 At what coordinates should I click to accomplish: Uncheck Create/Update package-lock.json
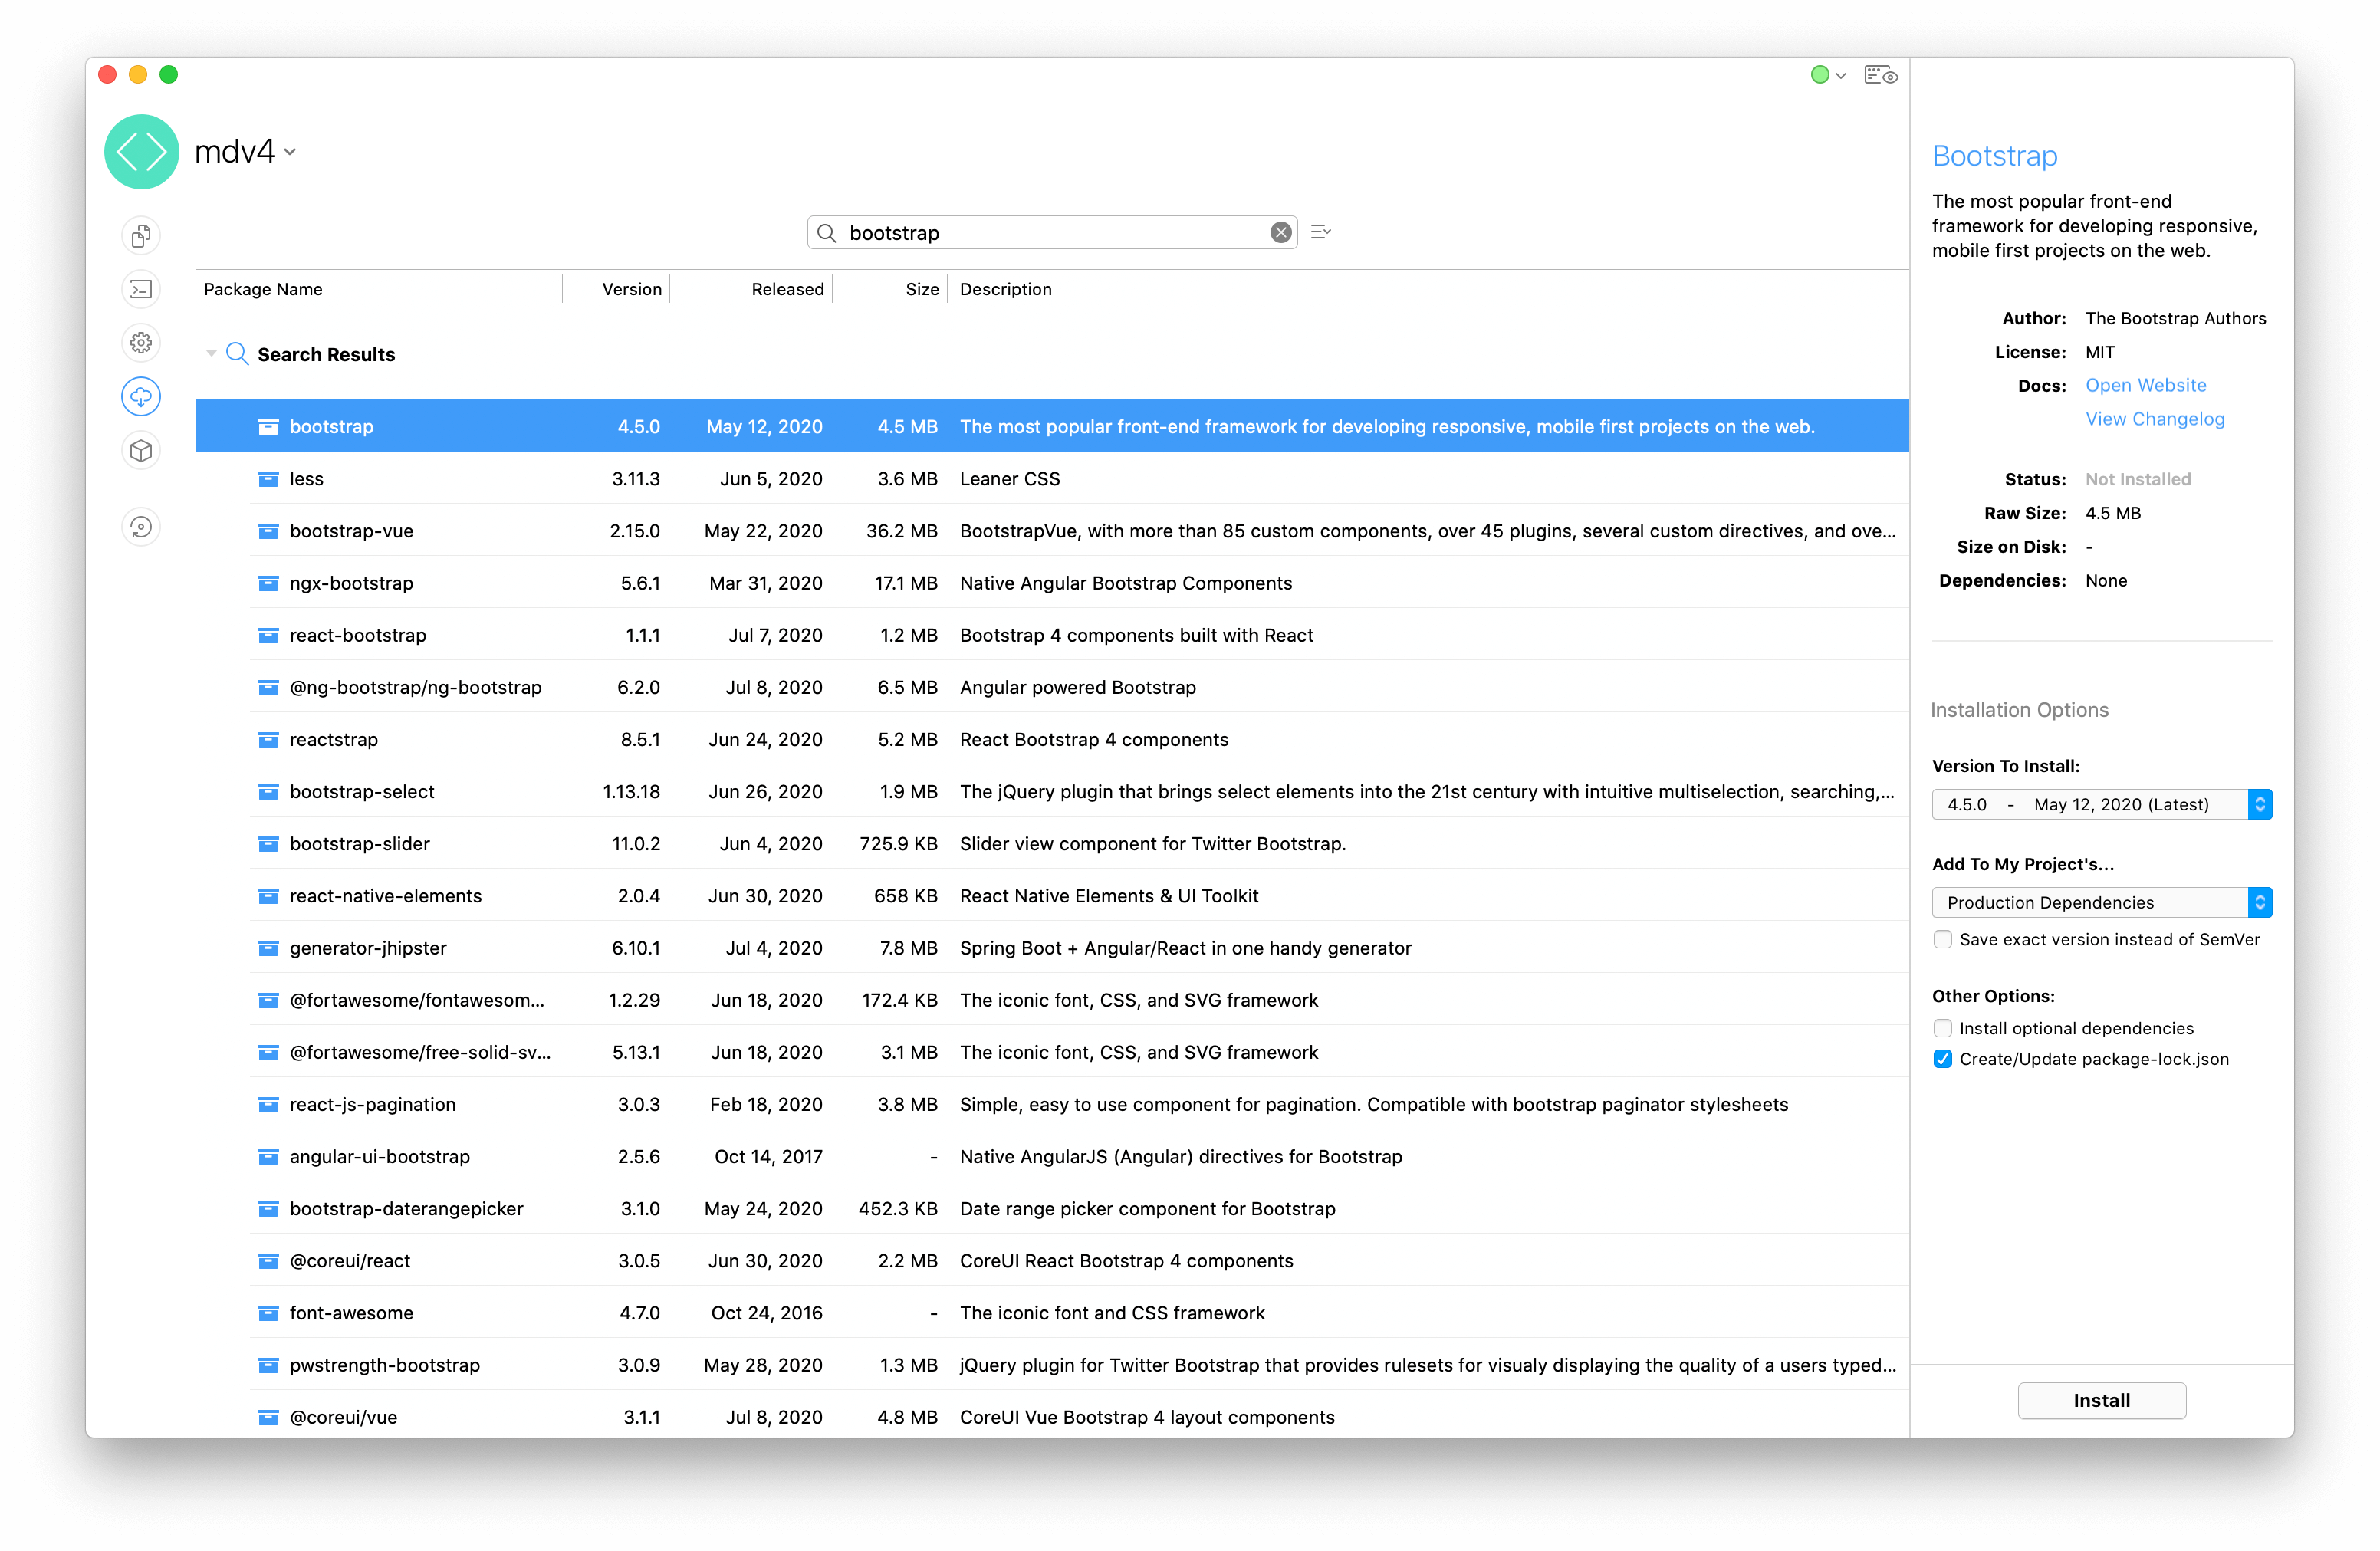click(x=1942, y=1059)
